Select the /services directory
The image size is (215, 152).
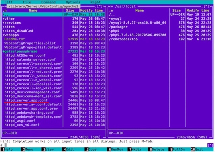point(54,23)
